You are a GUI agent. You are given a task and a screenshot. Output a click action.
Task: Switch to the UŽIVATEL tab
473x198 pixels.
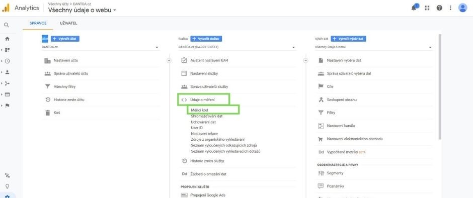68,23
